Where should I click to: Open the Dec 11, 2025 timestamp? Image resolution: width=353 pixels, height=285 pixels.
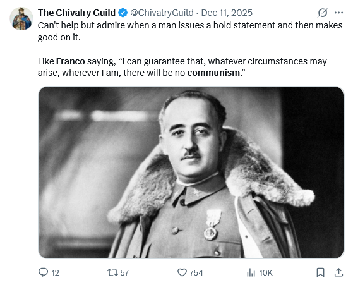click(x=227, y=13)
